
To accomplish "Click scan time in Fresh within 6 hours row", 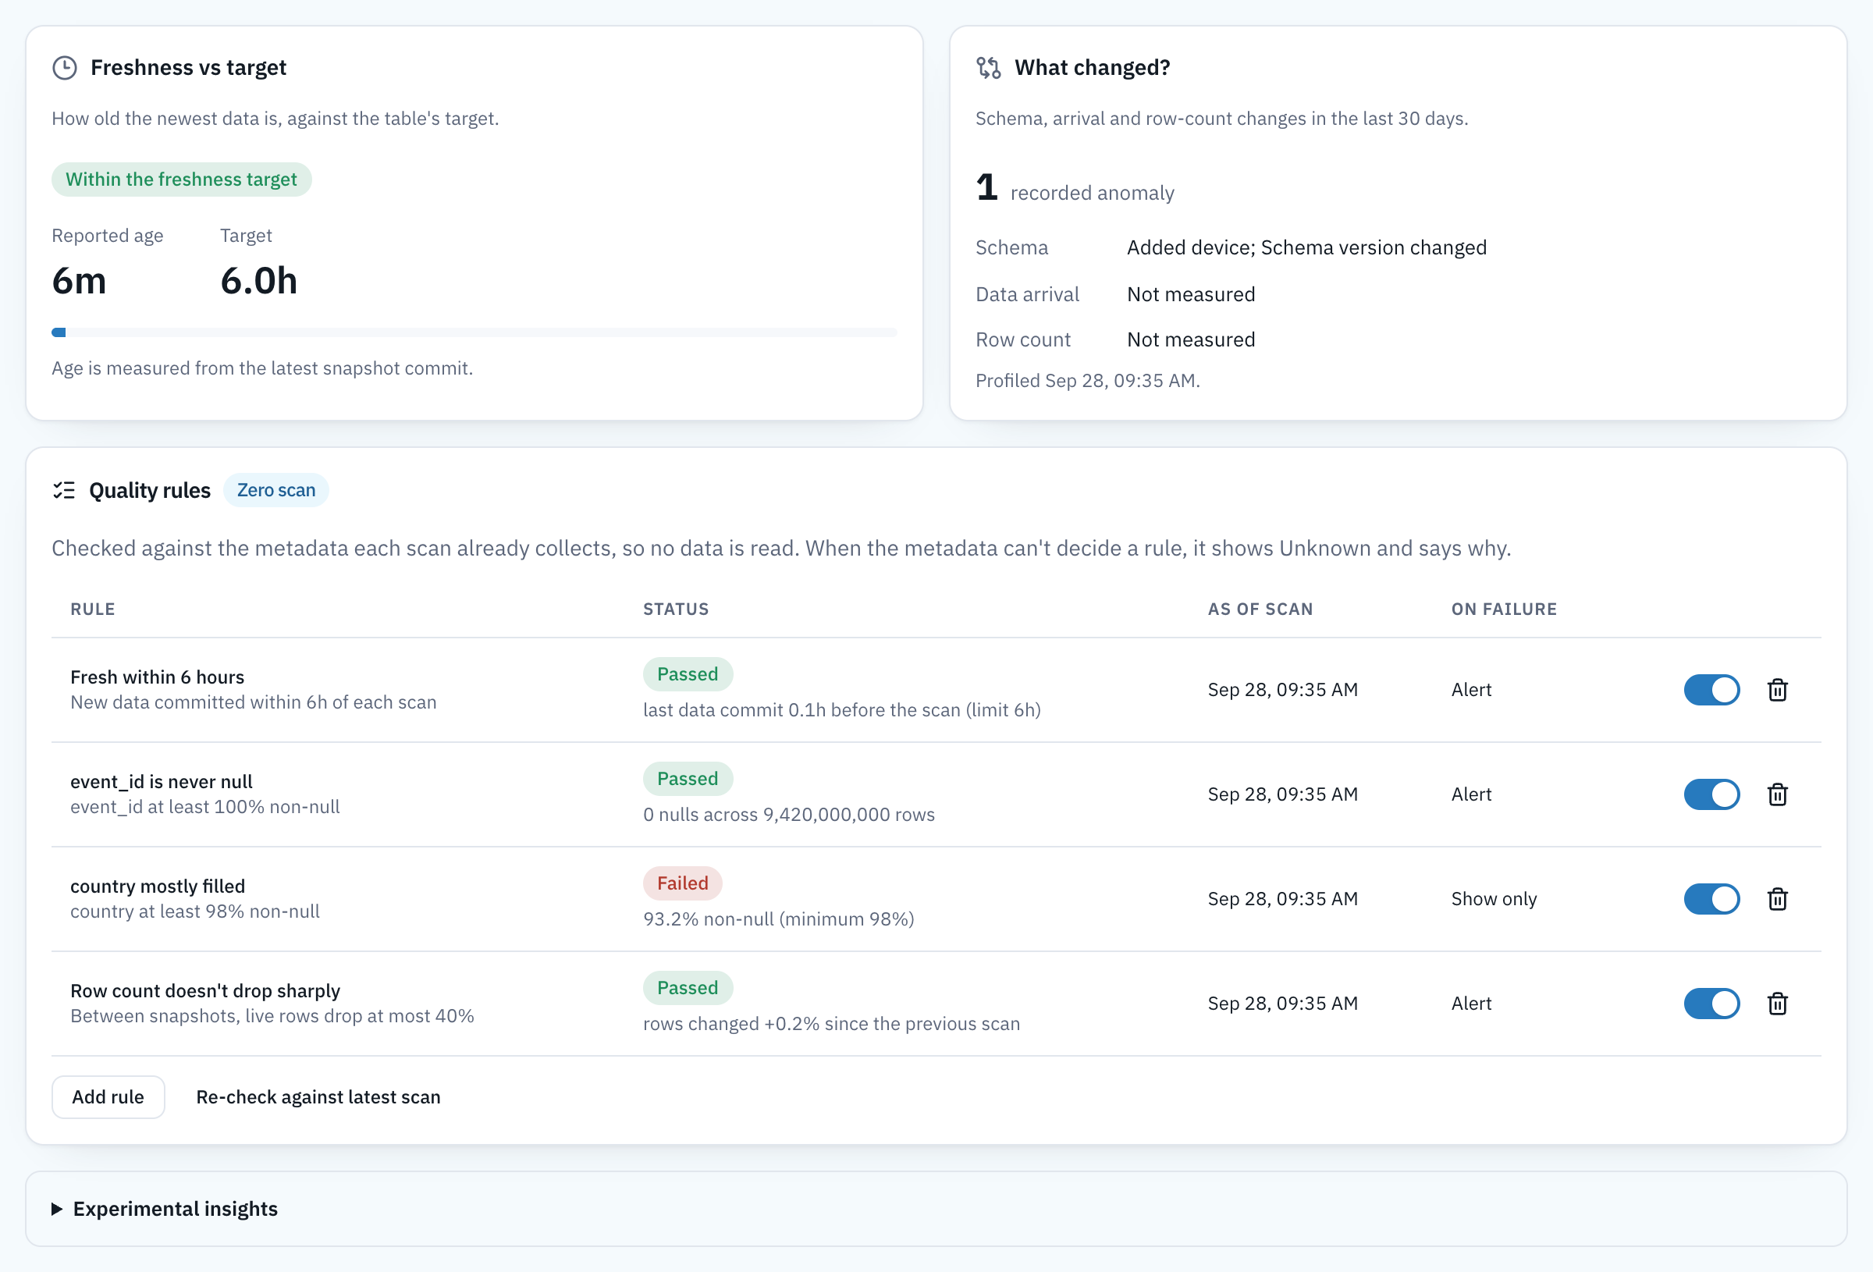I will tap(1283, 690).
